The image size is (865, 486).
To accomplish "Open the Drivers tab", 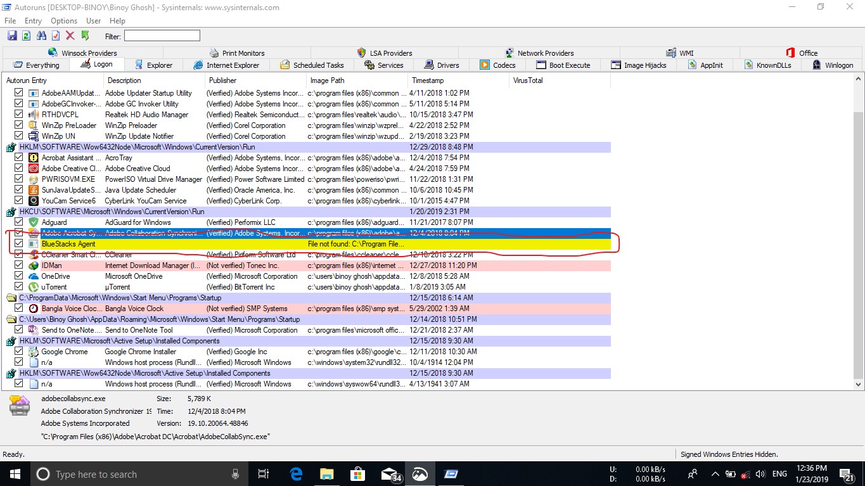I will point(442,65).
